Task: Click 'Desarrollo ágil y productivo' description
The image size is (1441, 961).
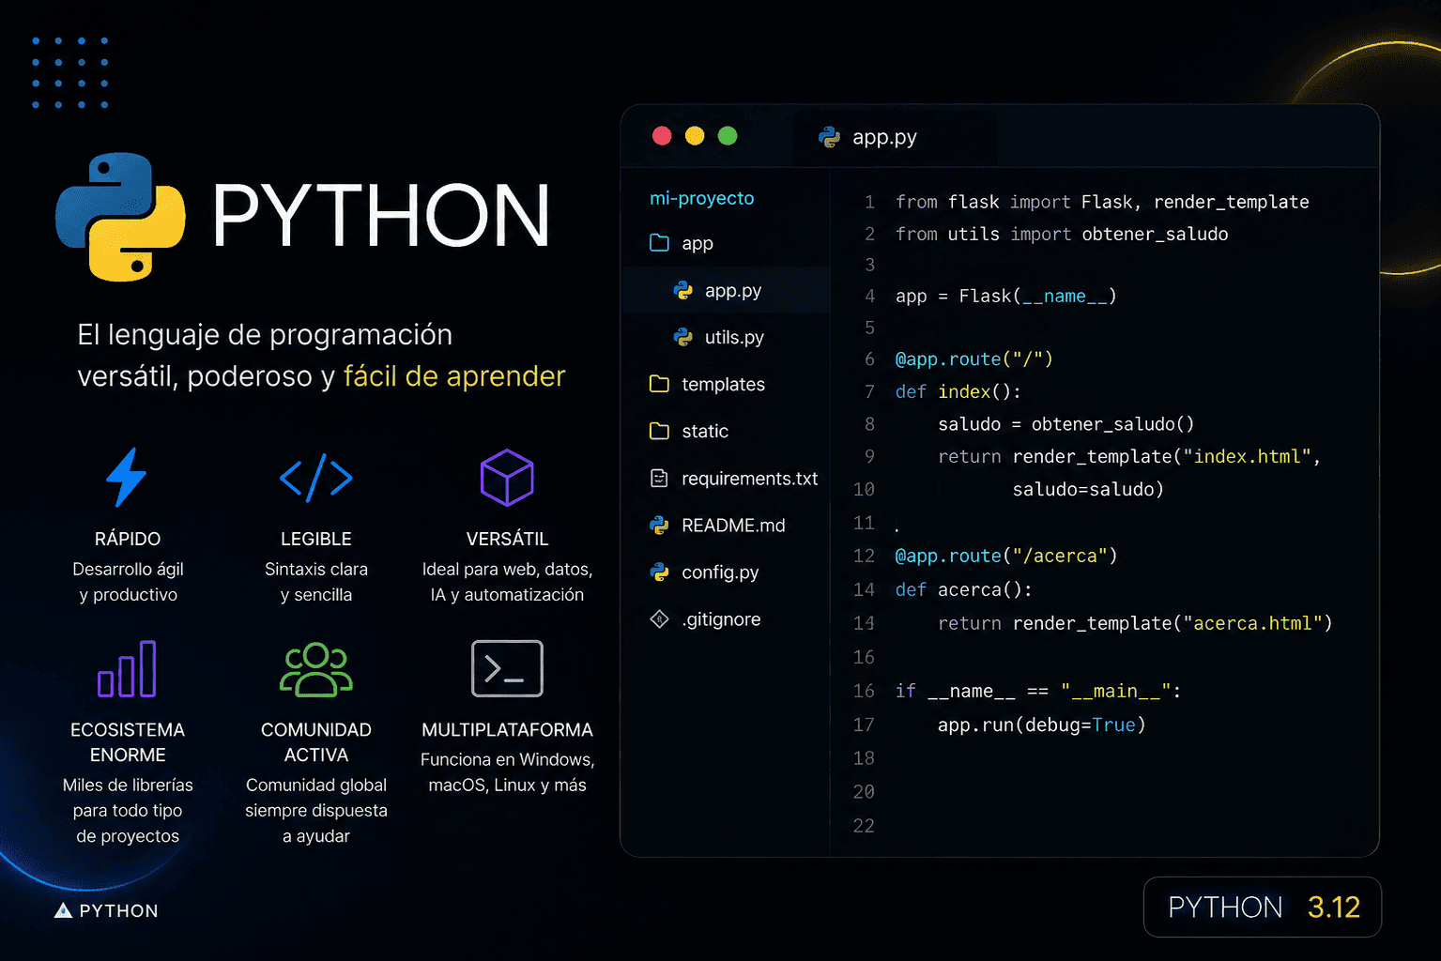Action: [128, 582]
